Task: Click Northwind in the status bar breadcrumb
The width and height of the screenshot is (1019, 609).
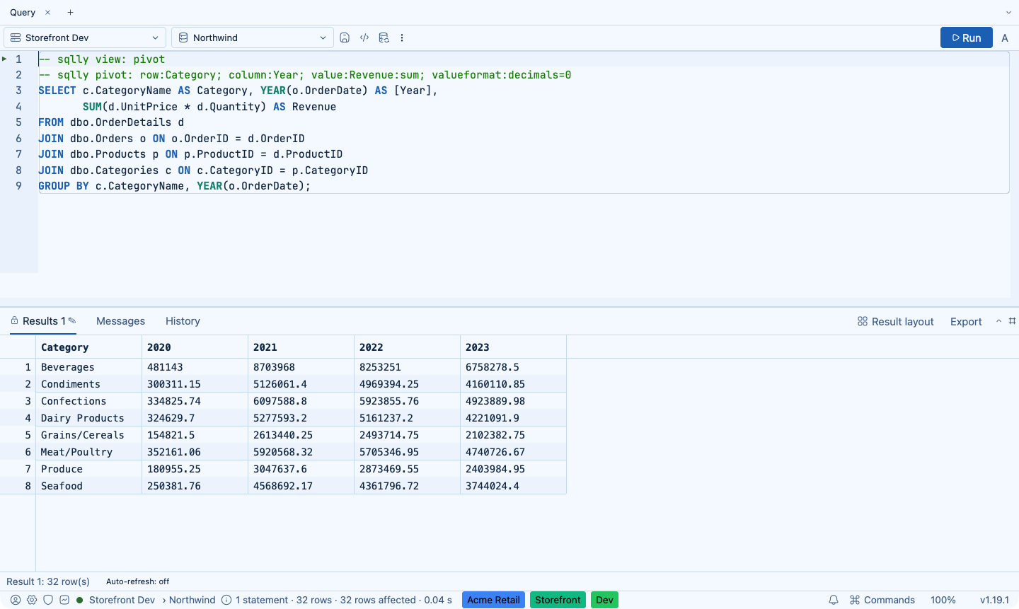Action: point(192,600)
